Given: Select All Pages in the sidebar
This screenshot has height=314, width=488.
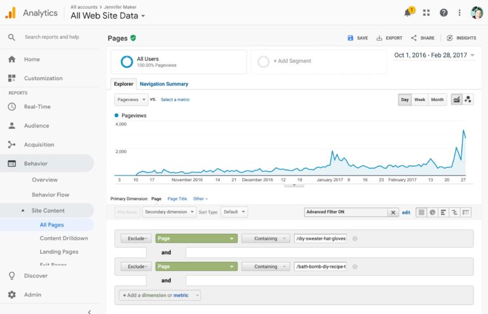Looking at the screenshot, I should (51, 224).
